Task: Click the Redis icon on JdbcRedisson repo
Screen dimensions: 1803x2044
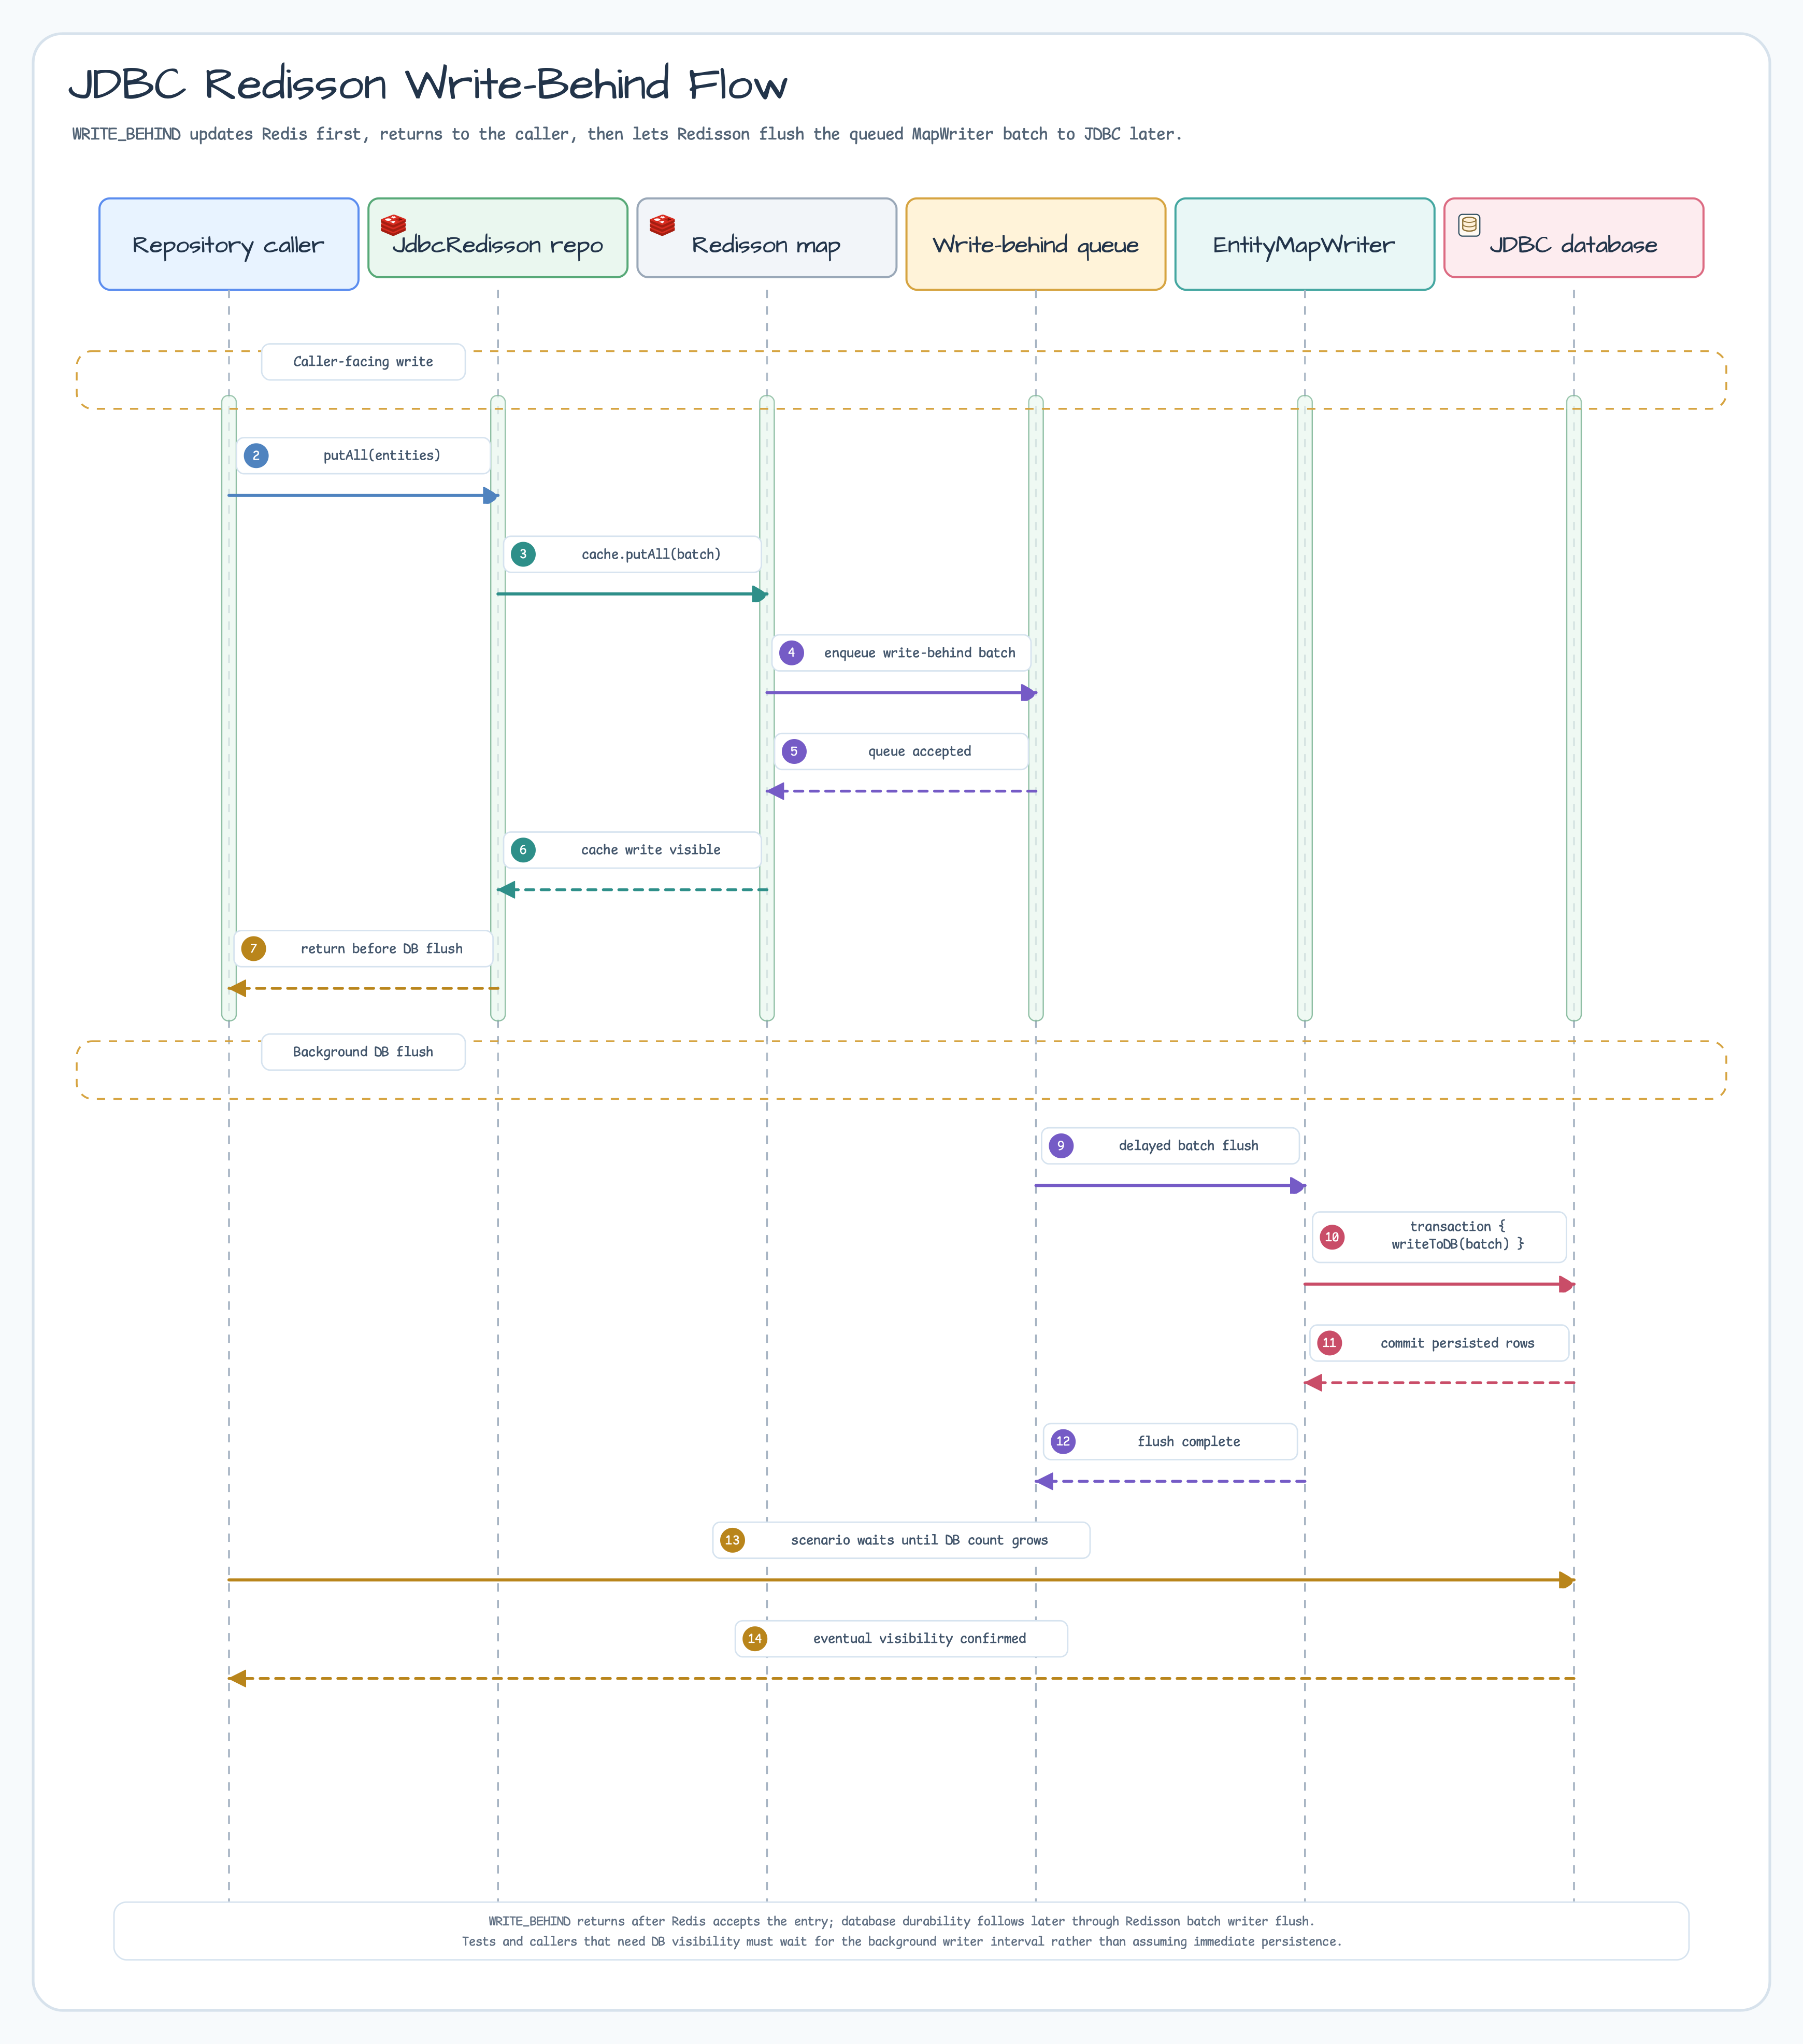Action: tap(394, 225)
